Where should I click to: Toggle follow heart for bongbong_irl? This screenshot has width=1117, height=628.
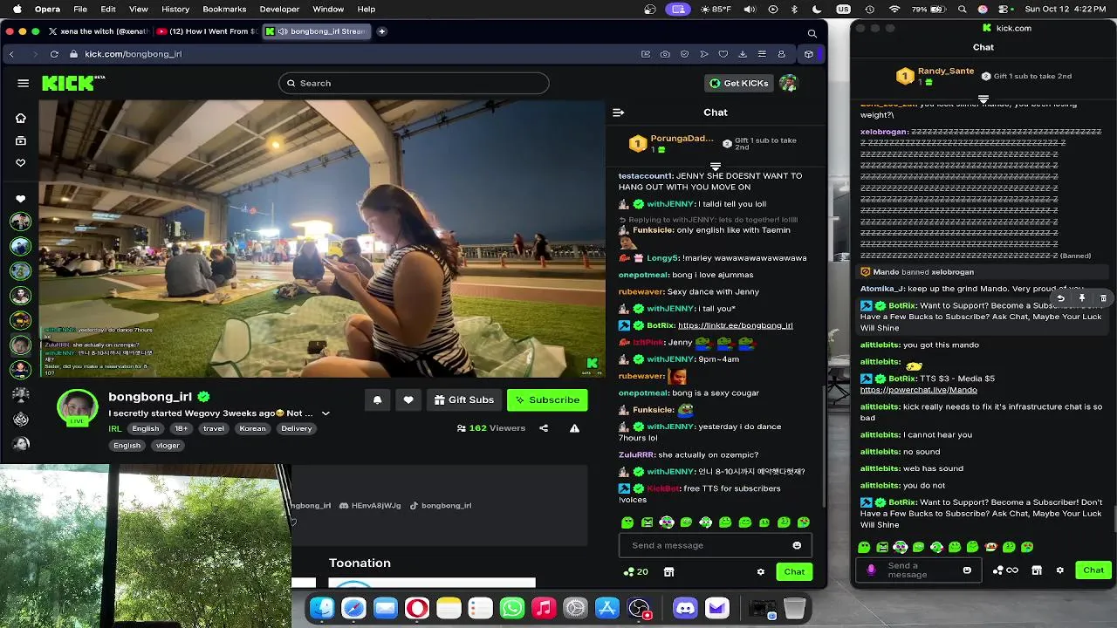pyautogui.click(x=408, y=399)
